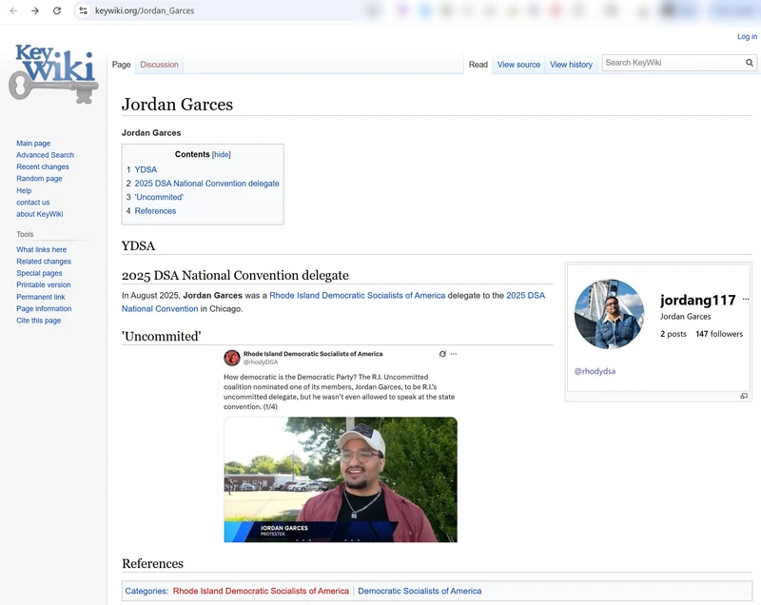The width and height of the screenshot is (761, 605).
Task: Open the 2025 DSA link in the delegate paragraph
Action: [x=526, y=296]
